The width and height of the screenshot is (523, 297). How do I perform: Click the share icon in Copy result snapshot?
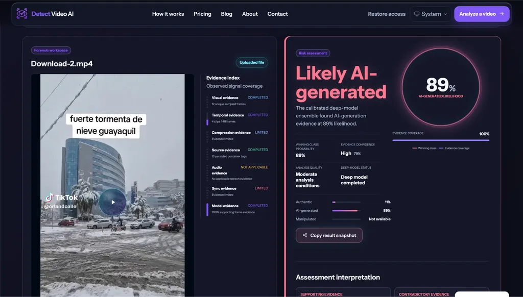click(305, 235)
